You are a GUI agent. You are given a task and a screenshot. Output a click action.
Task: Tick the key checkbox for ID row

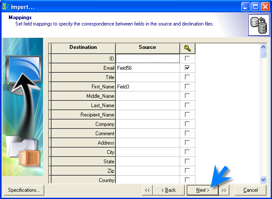[x=187, y=58]
